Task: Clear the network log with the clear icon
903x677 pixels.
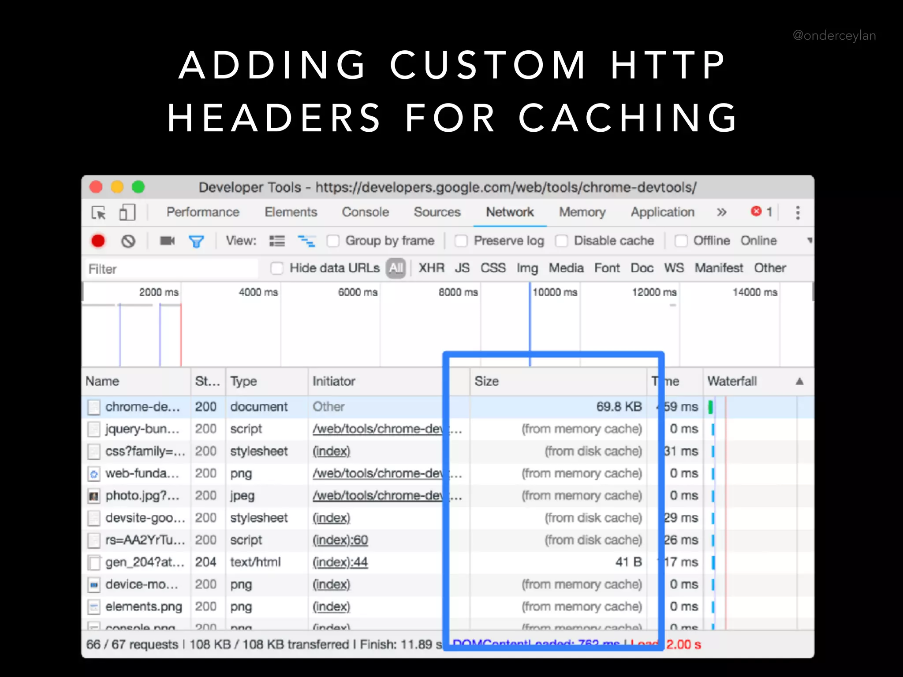Action: point(128,241)
